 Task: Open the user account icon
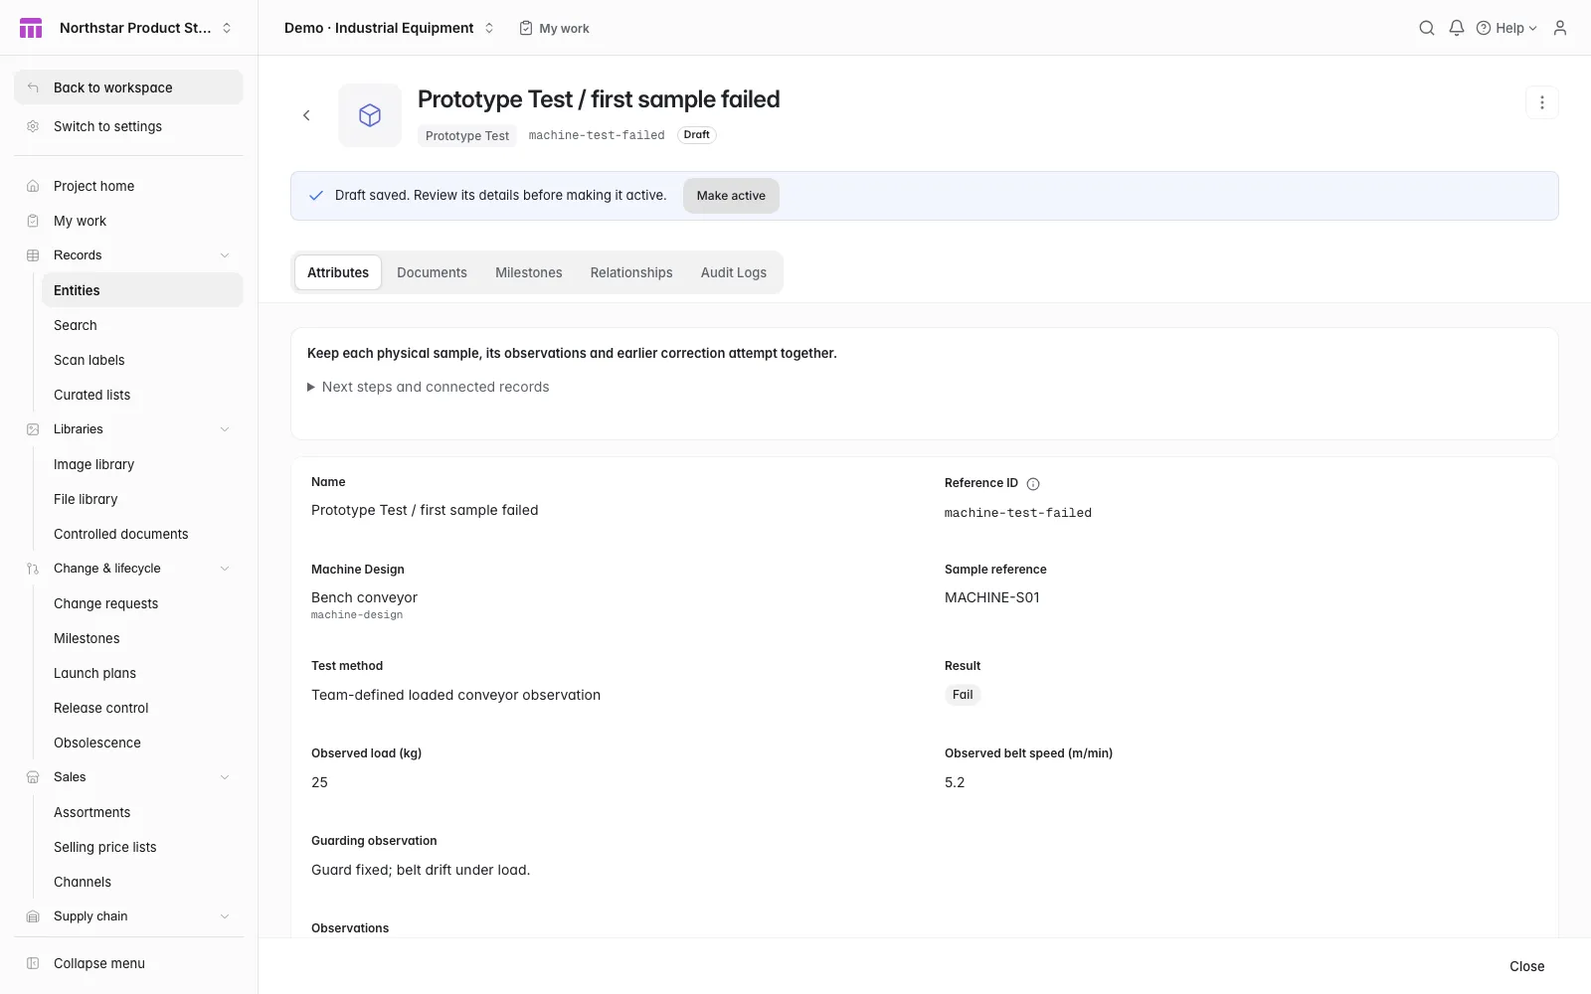[x=1559, y=28]
